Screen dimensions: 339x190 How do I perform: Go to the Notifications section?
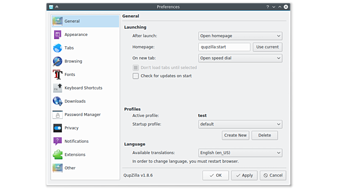76,141
